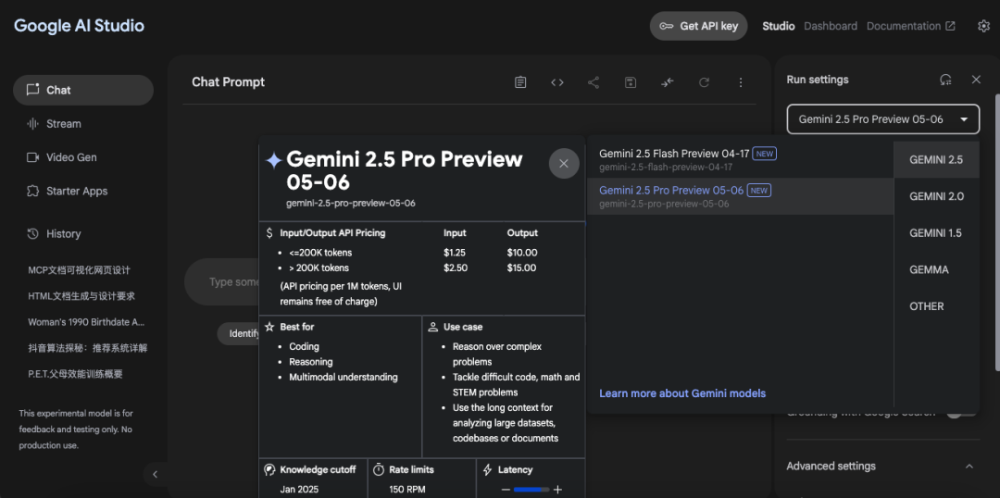Click the share prompt icon
The width and height of the screenshot is (1000, 498).
click(x=594, y=82)
